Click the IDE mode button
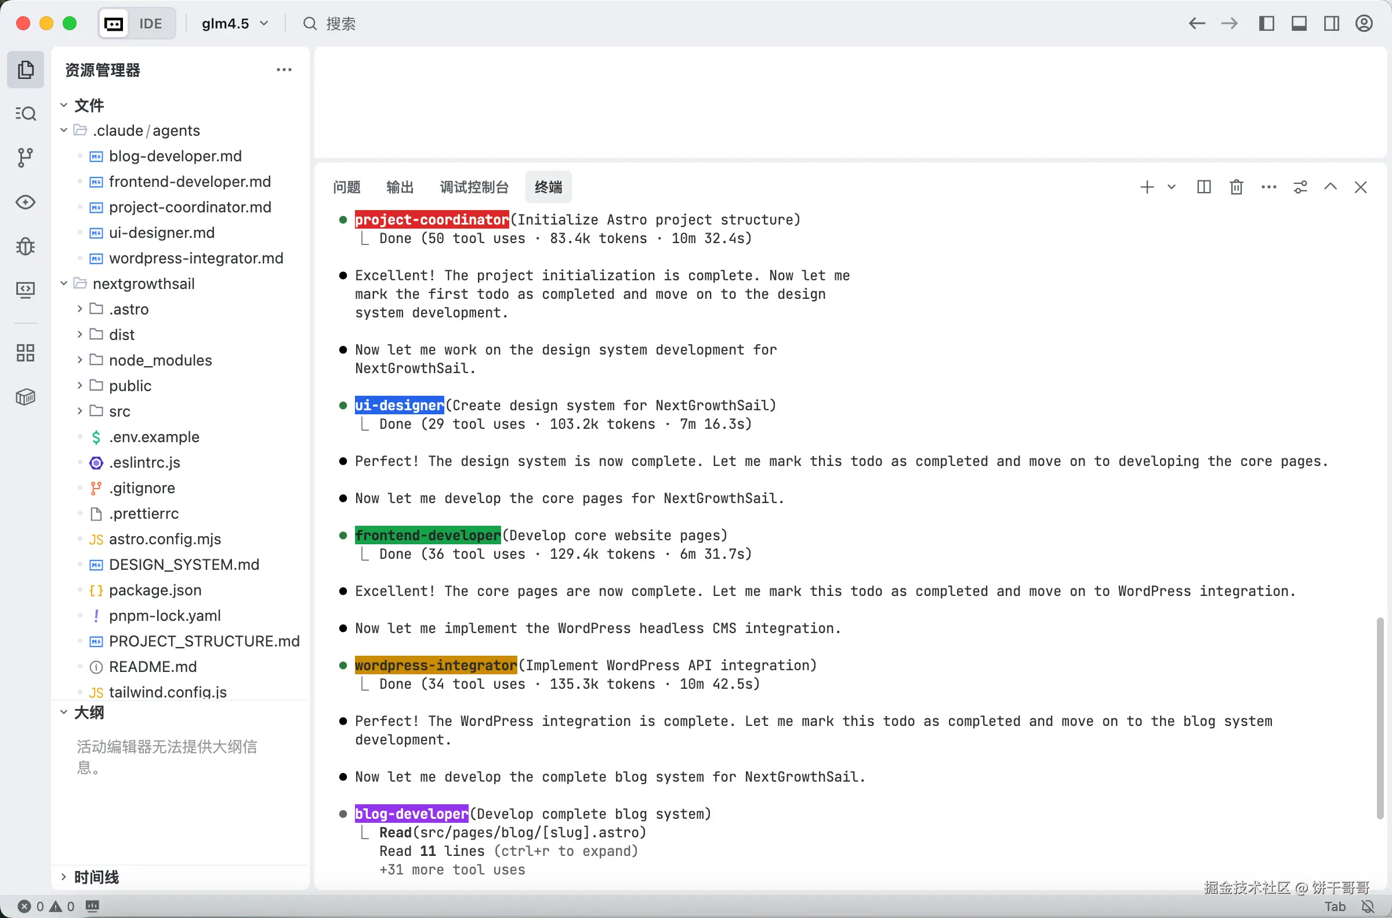 click(x=150, y=23)
